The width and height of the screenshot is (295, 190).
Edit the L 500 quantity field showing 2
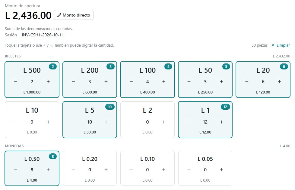coord(32,81)
